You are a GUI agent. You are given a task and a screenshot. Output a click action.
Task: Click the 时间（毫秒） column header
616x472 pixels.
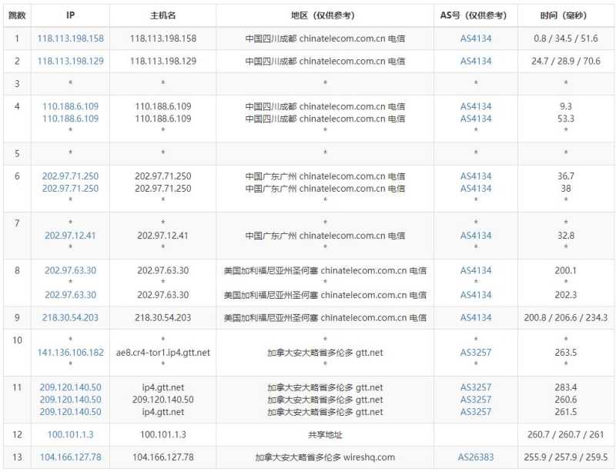[566, 15]
